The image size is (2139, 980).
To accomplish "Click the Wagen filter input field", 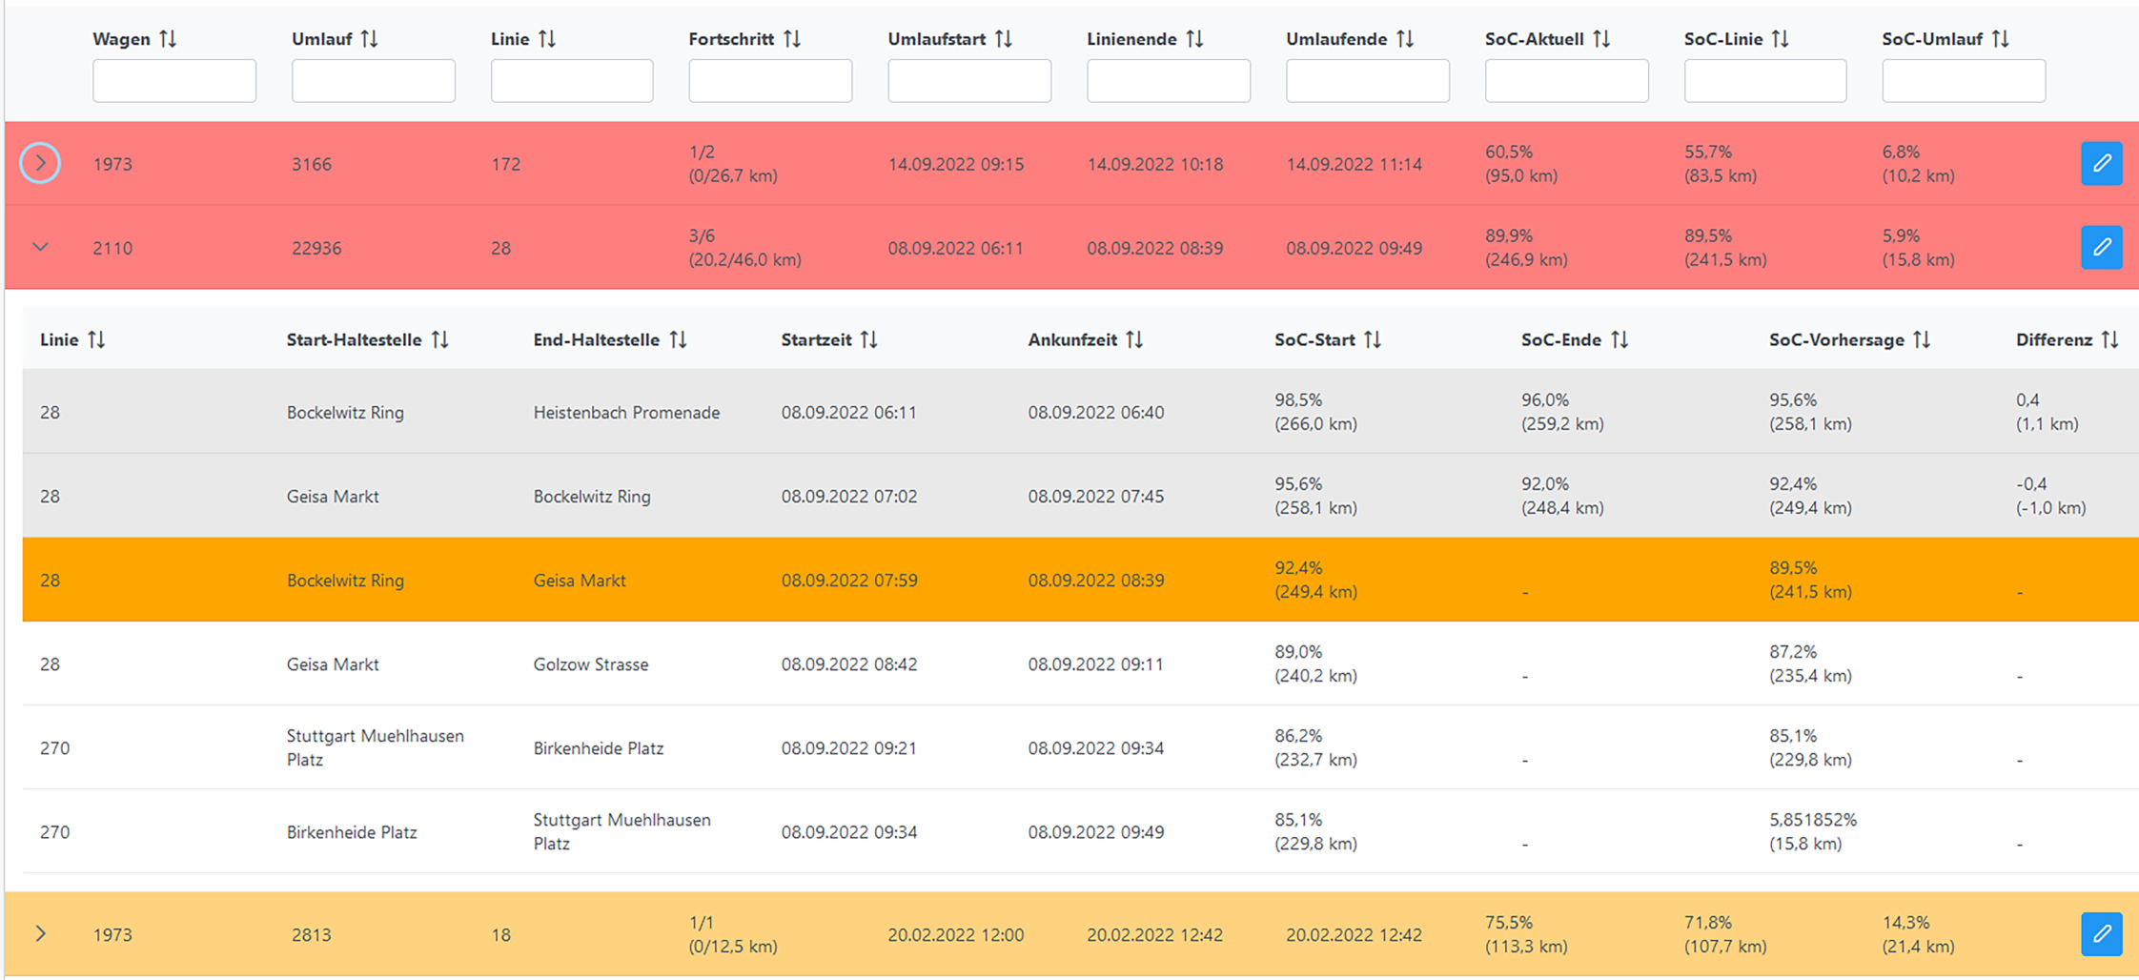I will tap(173, 81).
